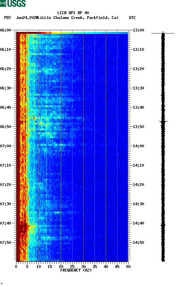Click the colorful top row band of spectrogram
Screen dimensions: 177x287
(x=72, y=33)
